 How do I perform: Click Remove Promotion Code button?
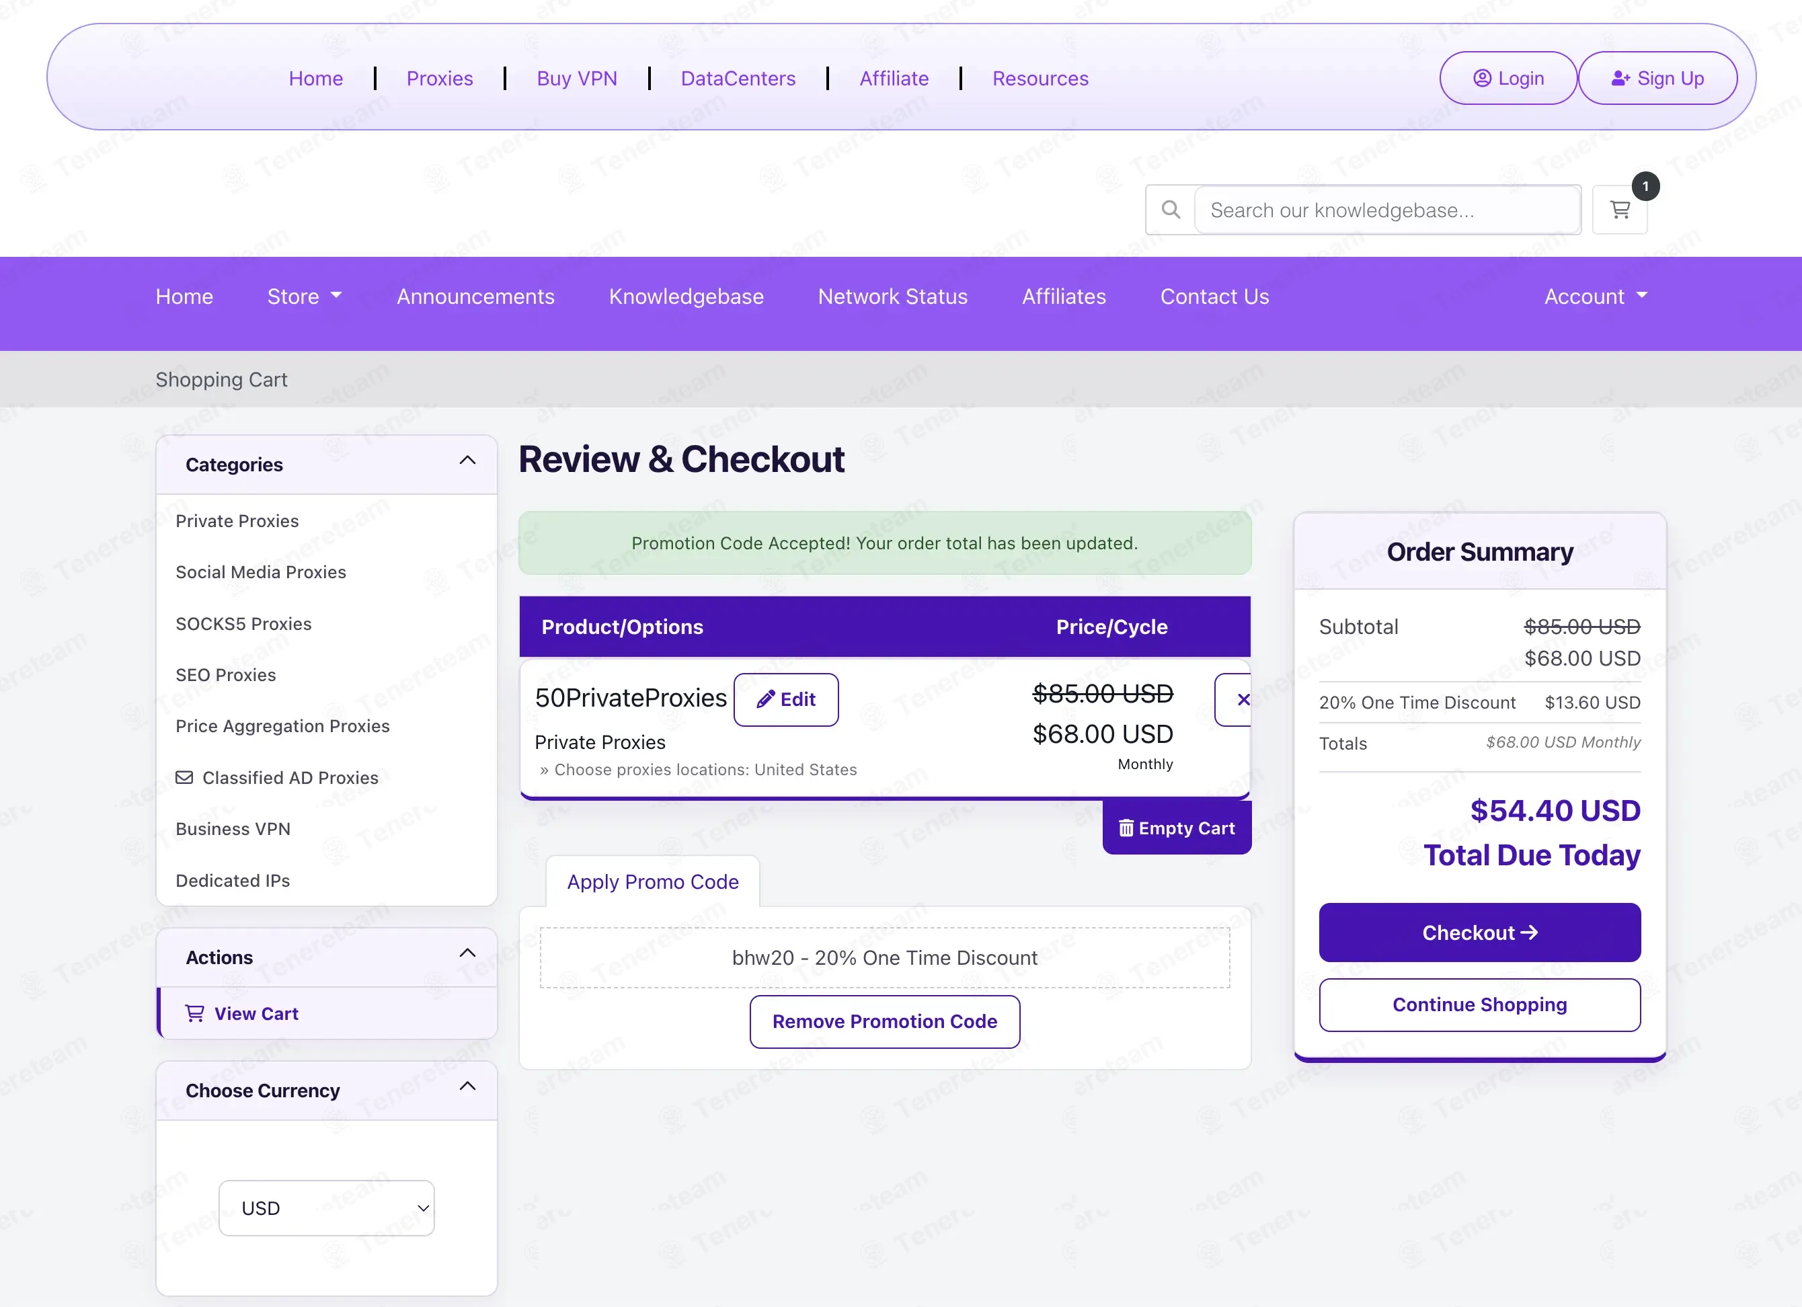(884, 1021)
